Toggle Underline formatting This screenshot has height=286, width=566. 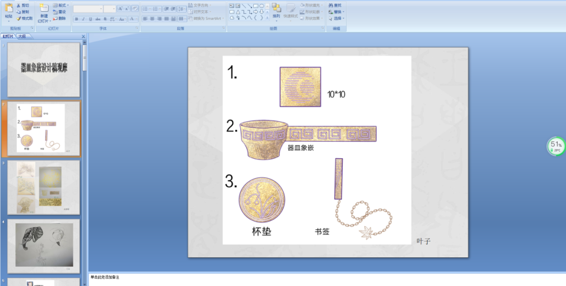(91, 19)
